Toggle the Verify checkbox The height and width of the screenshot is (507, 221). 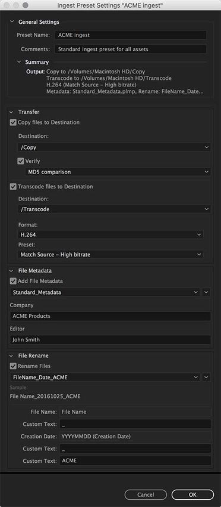(21, 160)
